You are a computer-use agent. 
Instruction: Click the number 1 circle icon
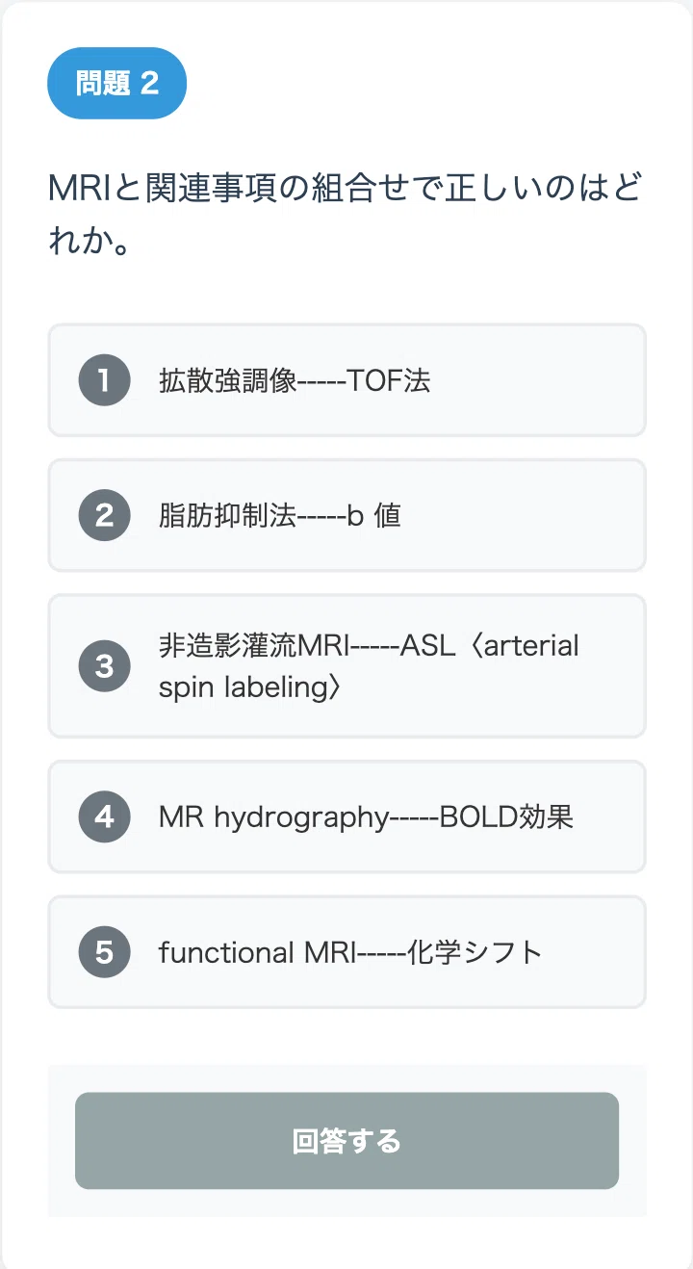[x=104, y=380]
